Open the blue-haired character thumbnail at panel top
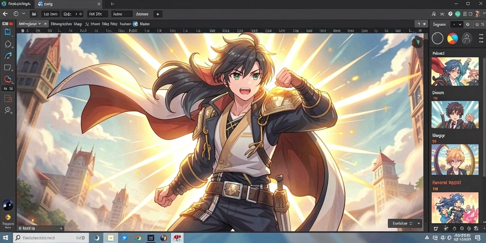This screenshot has width=486, height=243. point(455,71)
